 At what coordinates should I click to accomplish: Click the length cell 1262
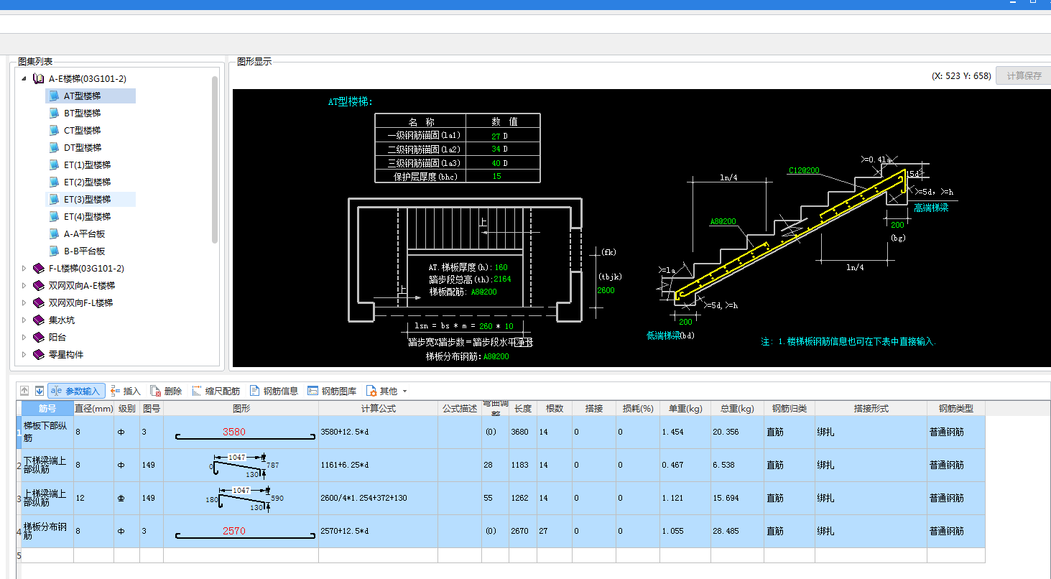point(523,499)
